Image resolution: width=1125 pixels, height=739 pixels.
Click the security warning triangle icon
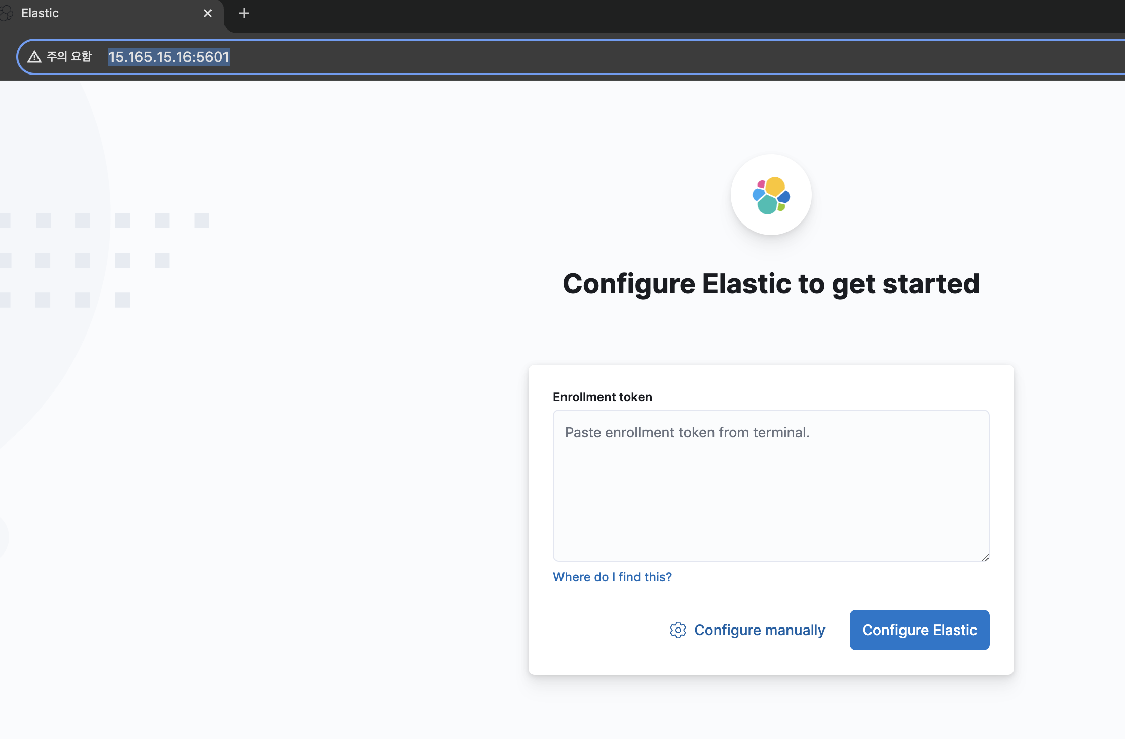pos(34,57)
